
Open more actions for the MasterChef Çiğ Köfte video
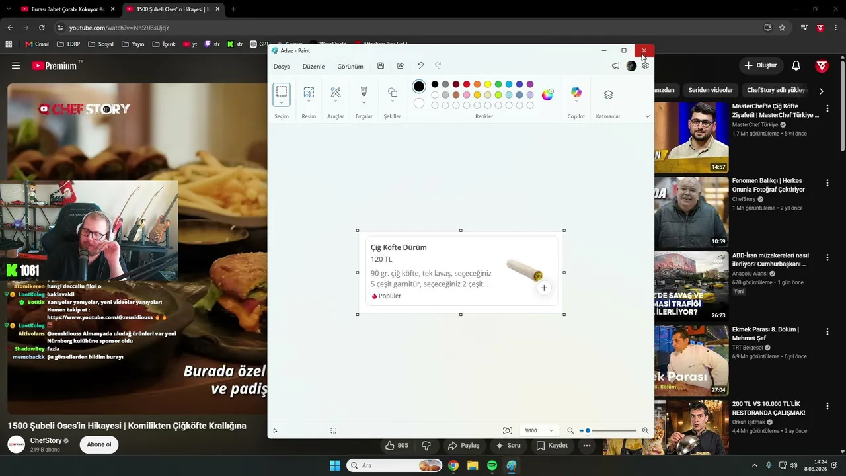[x=827, y=108]
